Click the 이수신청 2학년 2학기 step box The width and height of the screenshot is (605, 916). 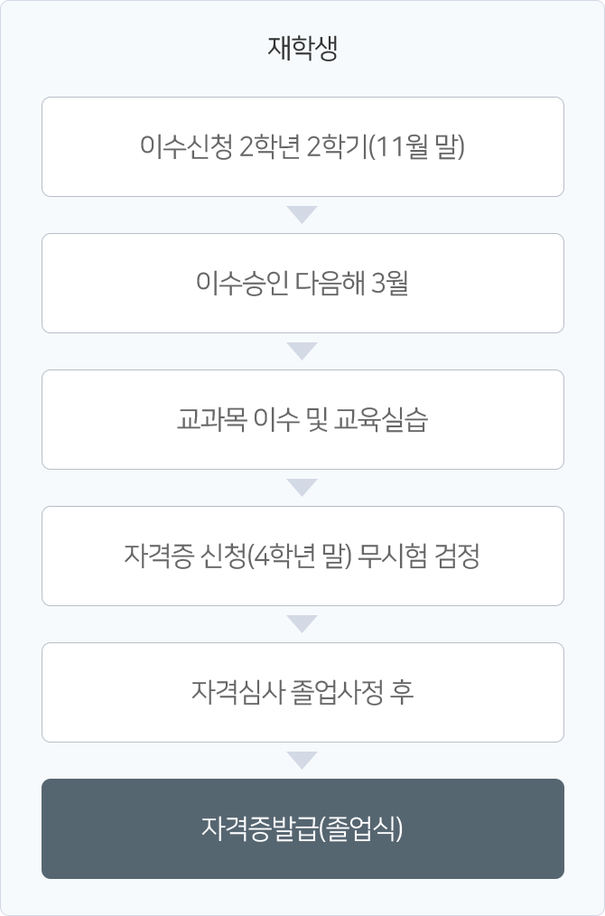(302, 146)
